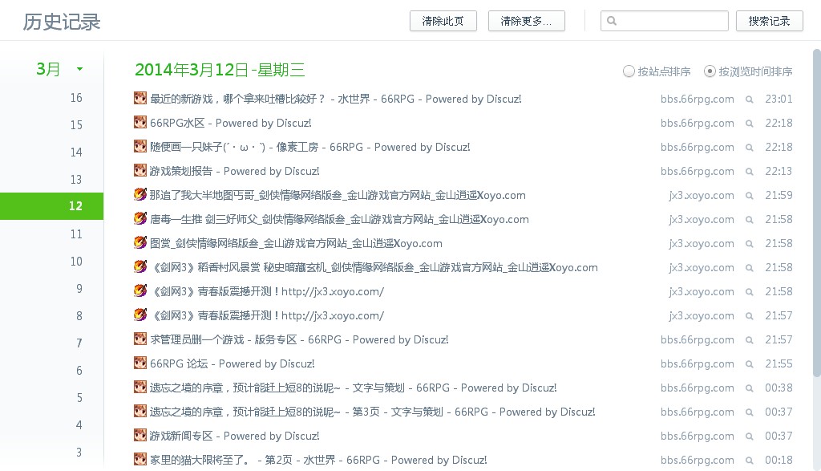Open the 21:57 link '《剑网3》青春版震撼开测'
The width and height of the screenshot is (821, 471).
coord(267,315)
